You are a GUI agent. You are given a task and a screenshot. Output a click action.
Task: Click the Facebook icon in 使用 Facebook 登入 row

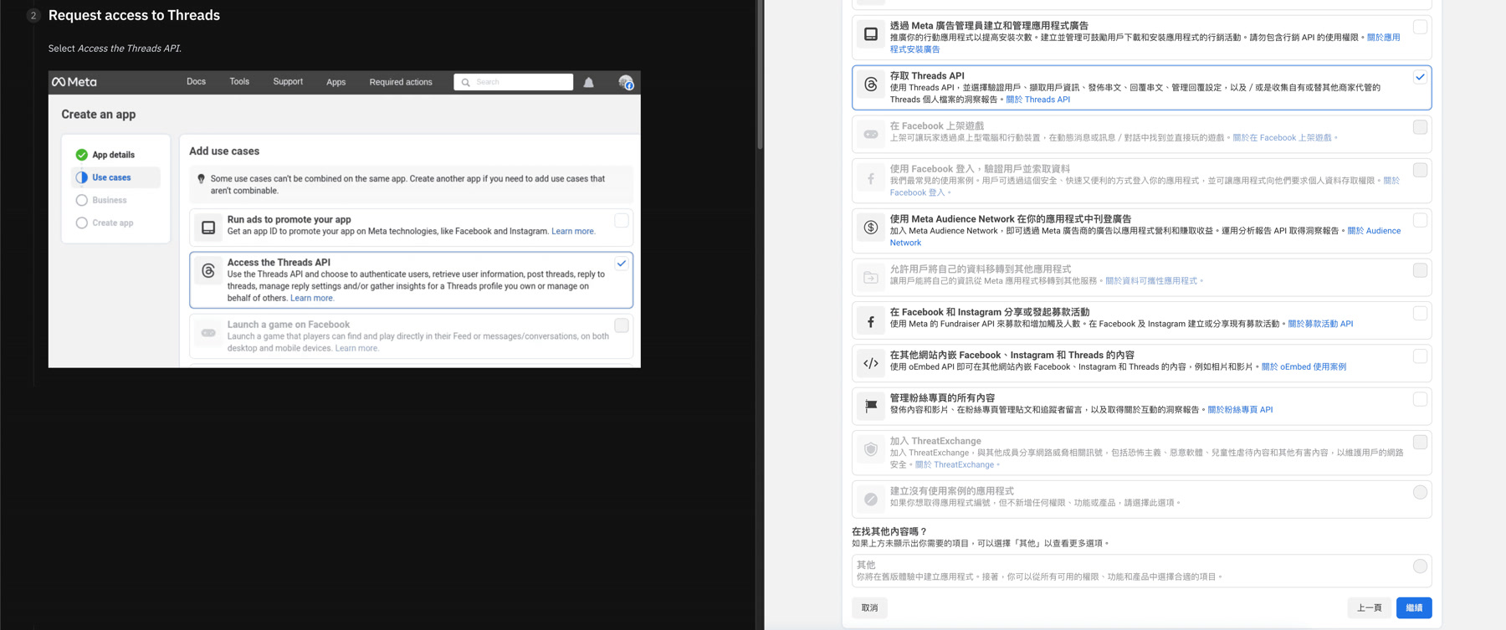pos(871,178)
